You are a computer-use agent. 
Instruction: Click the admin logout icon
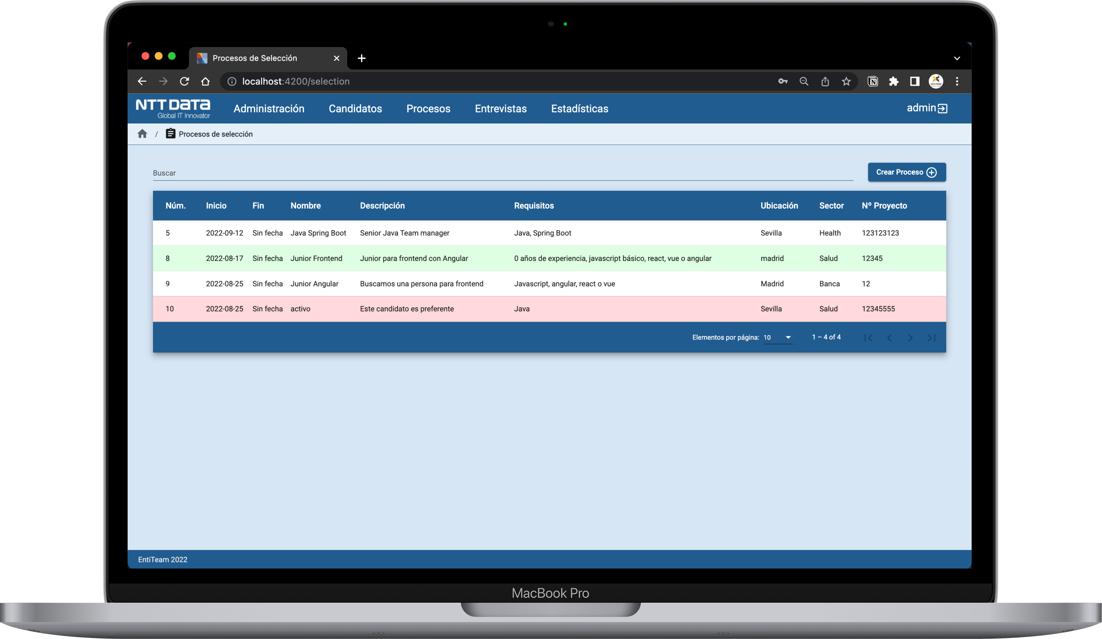[942, 108]
